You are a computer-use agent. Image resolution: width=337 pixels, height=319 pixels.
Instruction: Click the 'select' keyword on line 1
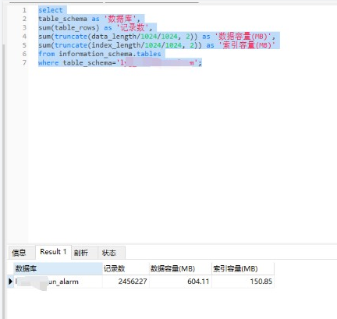click(51, 10)
